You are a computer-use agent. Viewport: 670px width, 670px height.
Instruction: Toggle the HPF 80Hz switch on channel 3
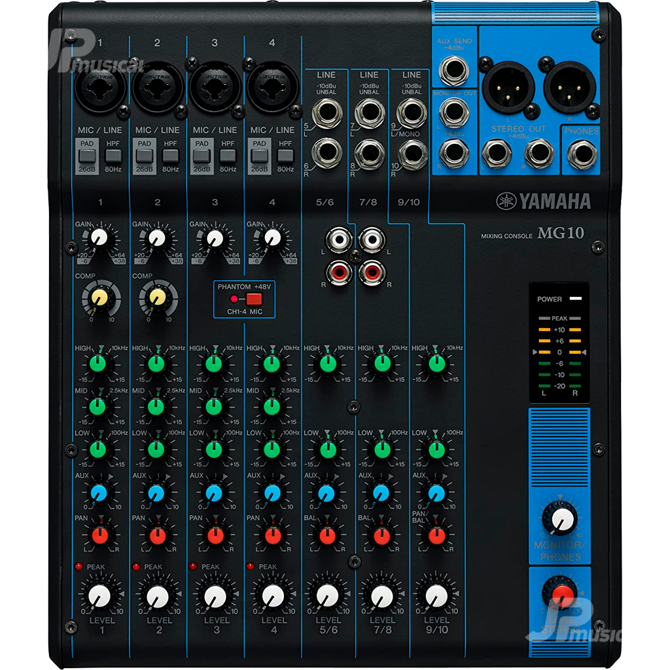coord(228,156)
